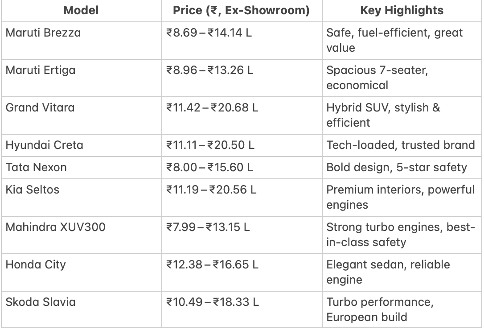The width and height of the screenshot is (484, 330).
Task: Click the ₹8.69 – ₹14.14 L price cell
Action: (242, 41)
